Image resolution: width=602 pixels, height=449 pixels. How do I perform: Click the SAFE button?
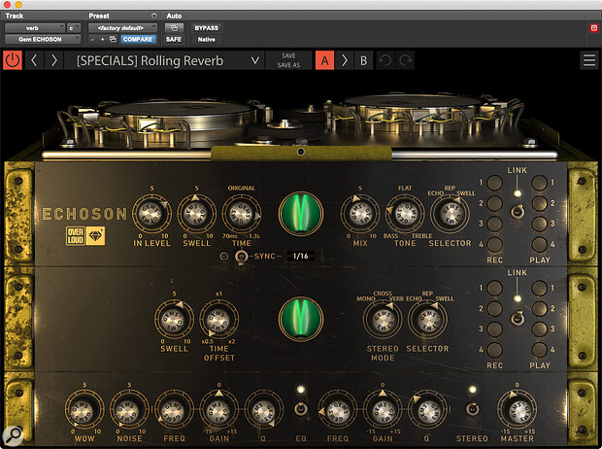pos(174,39)
